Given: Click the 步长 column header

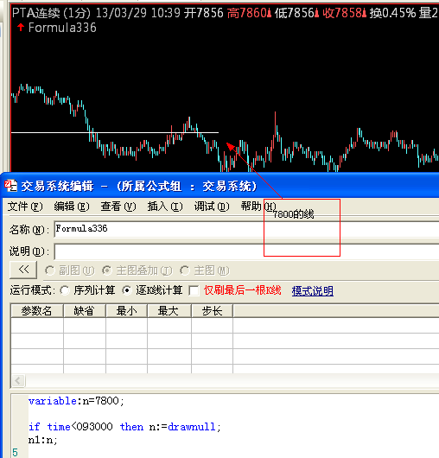Looking at the screenshot, I should pos(213,311).
